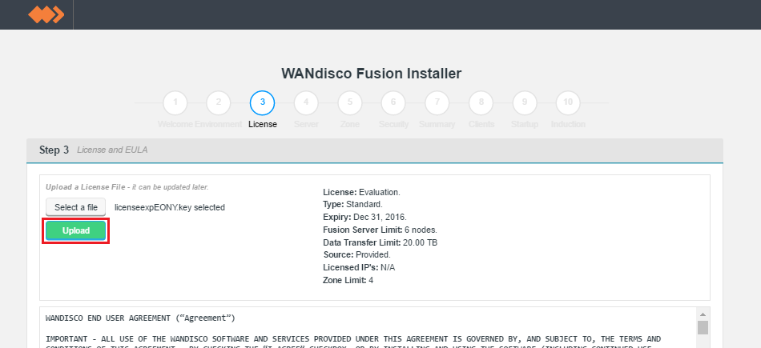Click the "Expiry: Dec 31, 2016." line

(x=365, y=217)
